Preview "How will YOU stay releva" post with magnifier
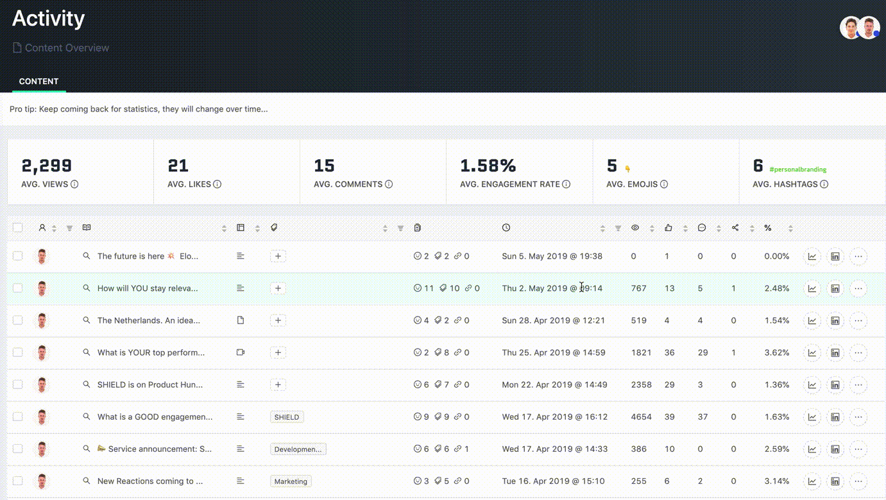This screenshot has height=500, width=886. click(86, 288)
